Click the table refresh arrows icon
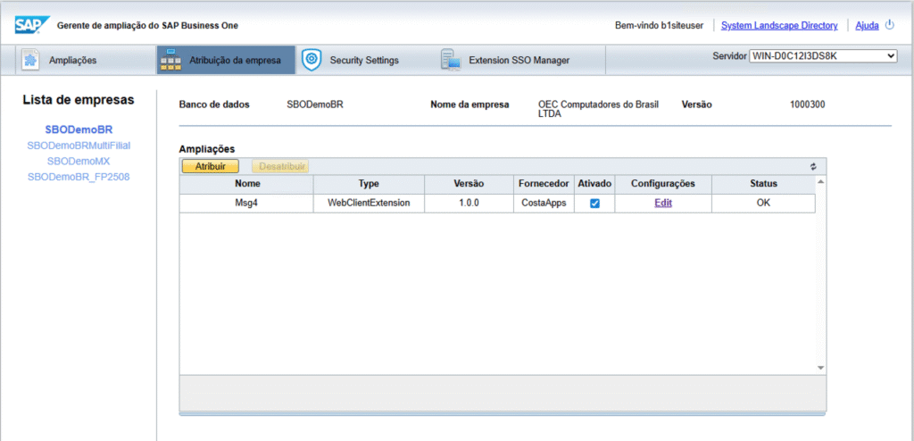The image size is (914, 441). (813, 166)
